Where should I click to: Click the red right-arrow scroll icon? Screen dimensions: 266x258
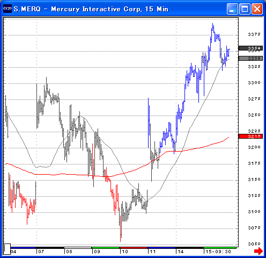(258, 251)
